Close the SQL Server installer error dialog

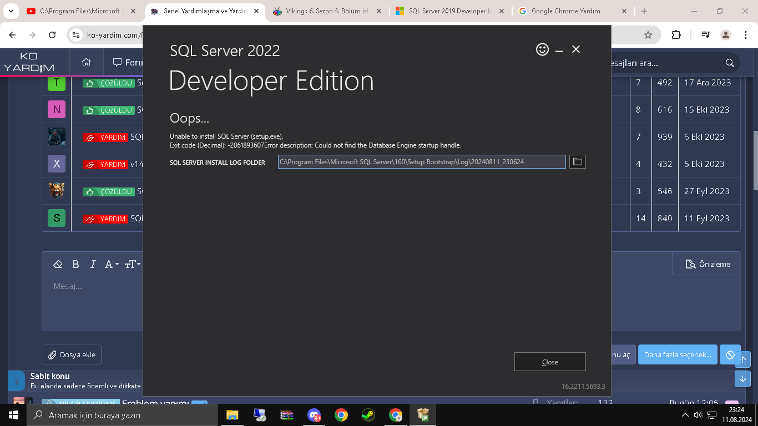(550, 362)
